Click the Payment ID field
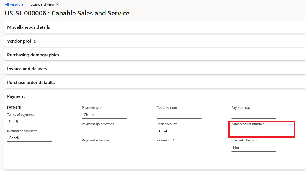Screen dimensions: 305x171 187,147
